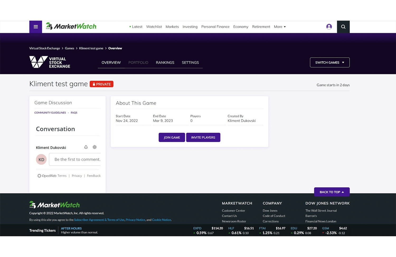The image size is (396, 257).
Task: Open the Switch Games dropdown
Action: 329,63
